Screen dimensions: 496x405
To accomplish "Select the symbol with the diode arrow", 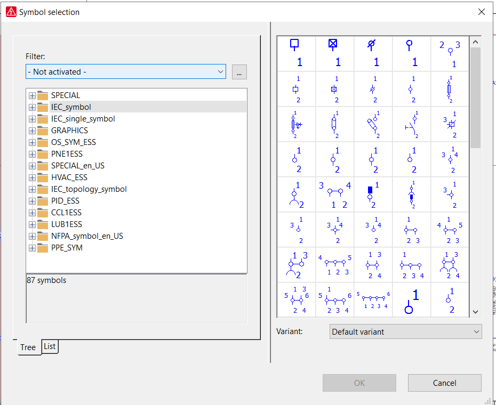I will tap(296, 124).
